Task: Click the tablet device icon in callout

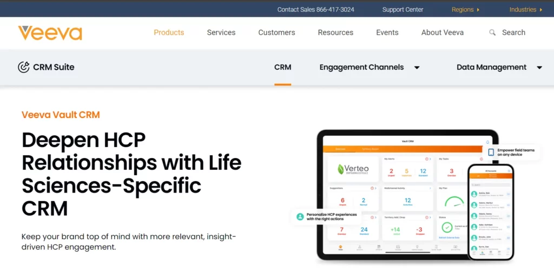Action: pyautogui.click(x=491, y=152)
